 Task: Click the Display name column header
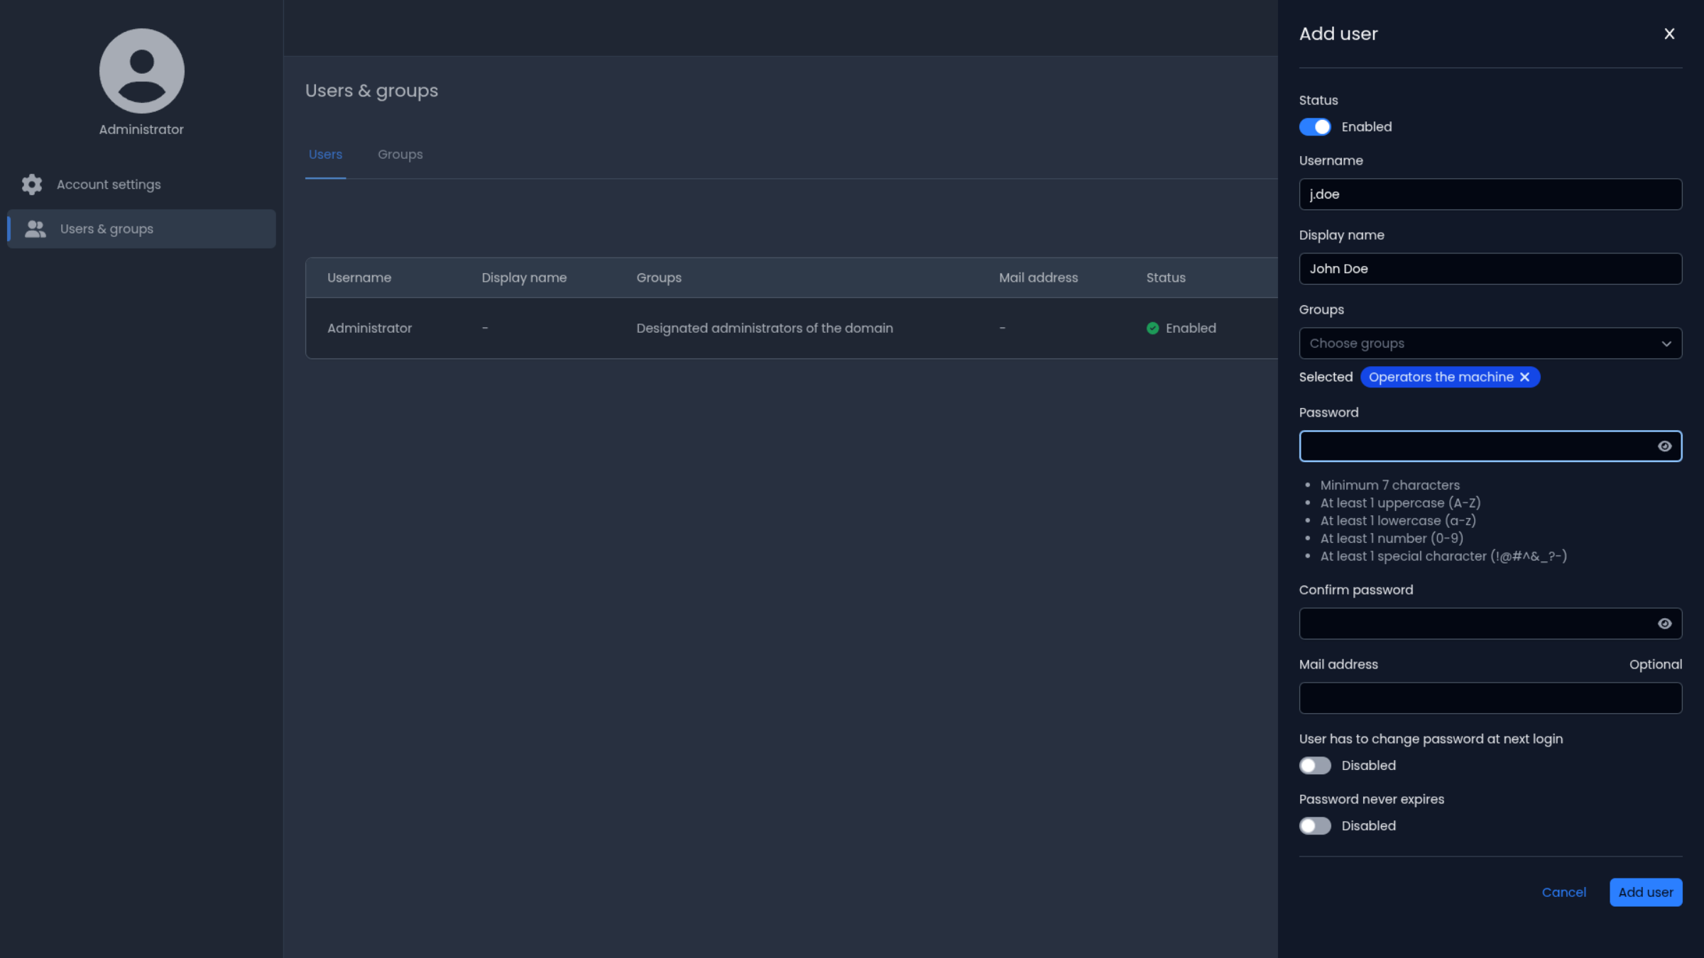click(x=524, y=277)
